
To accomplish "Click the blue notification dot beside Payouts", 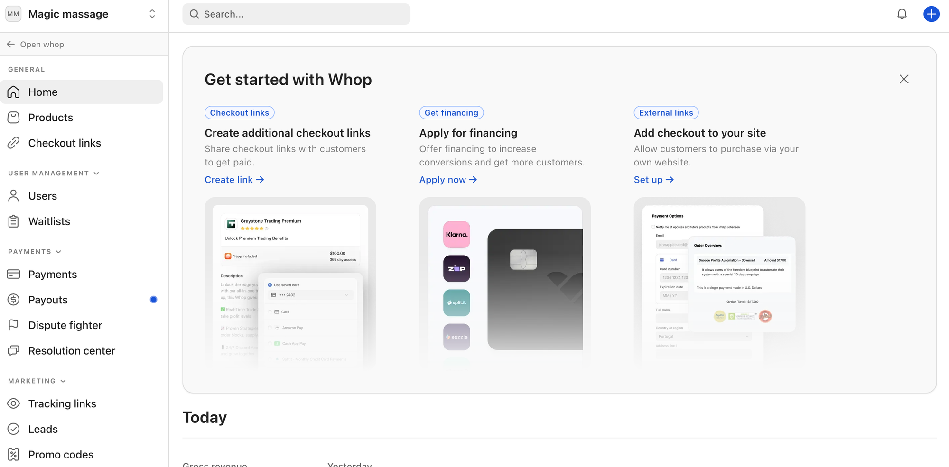I will [x=153, y=300].
